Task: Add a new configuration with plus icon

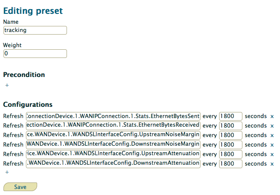Action: pyautogui.click(x=7, y=172)
